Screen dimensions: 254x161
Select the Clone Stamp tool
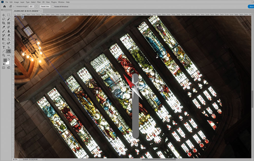[9, 31]
